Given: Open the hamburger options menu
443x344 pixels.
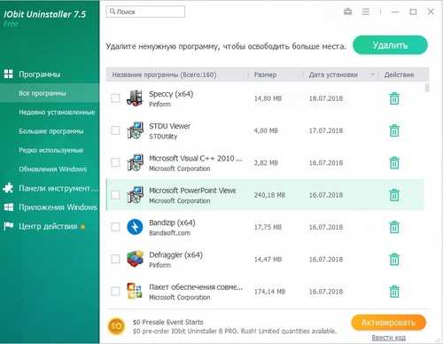Looking at the screenshot, I should click(366, 12).
